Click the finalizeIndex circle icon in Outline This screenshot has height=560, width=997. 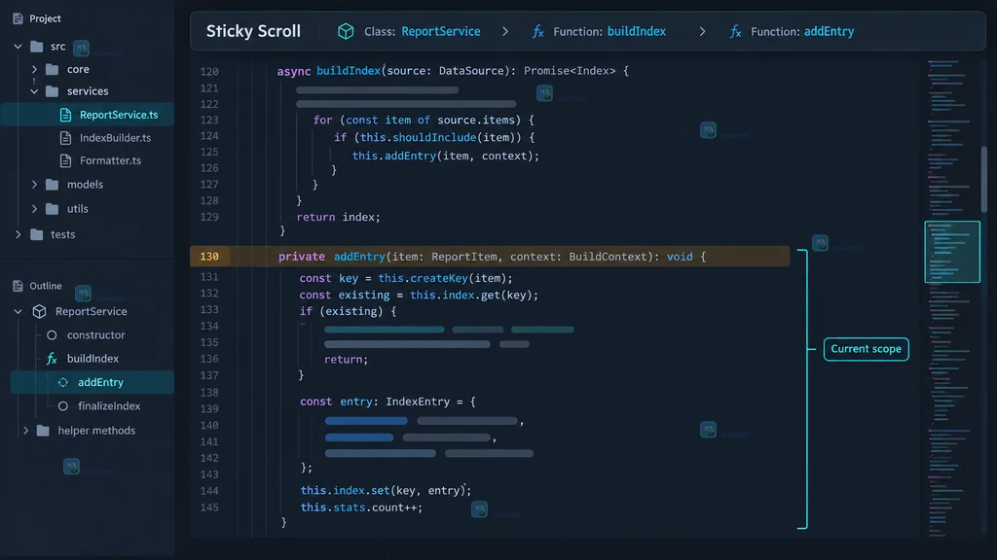[x=63, y=406]
